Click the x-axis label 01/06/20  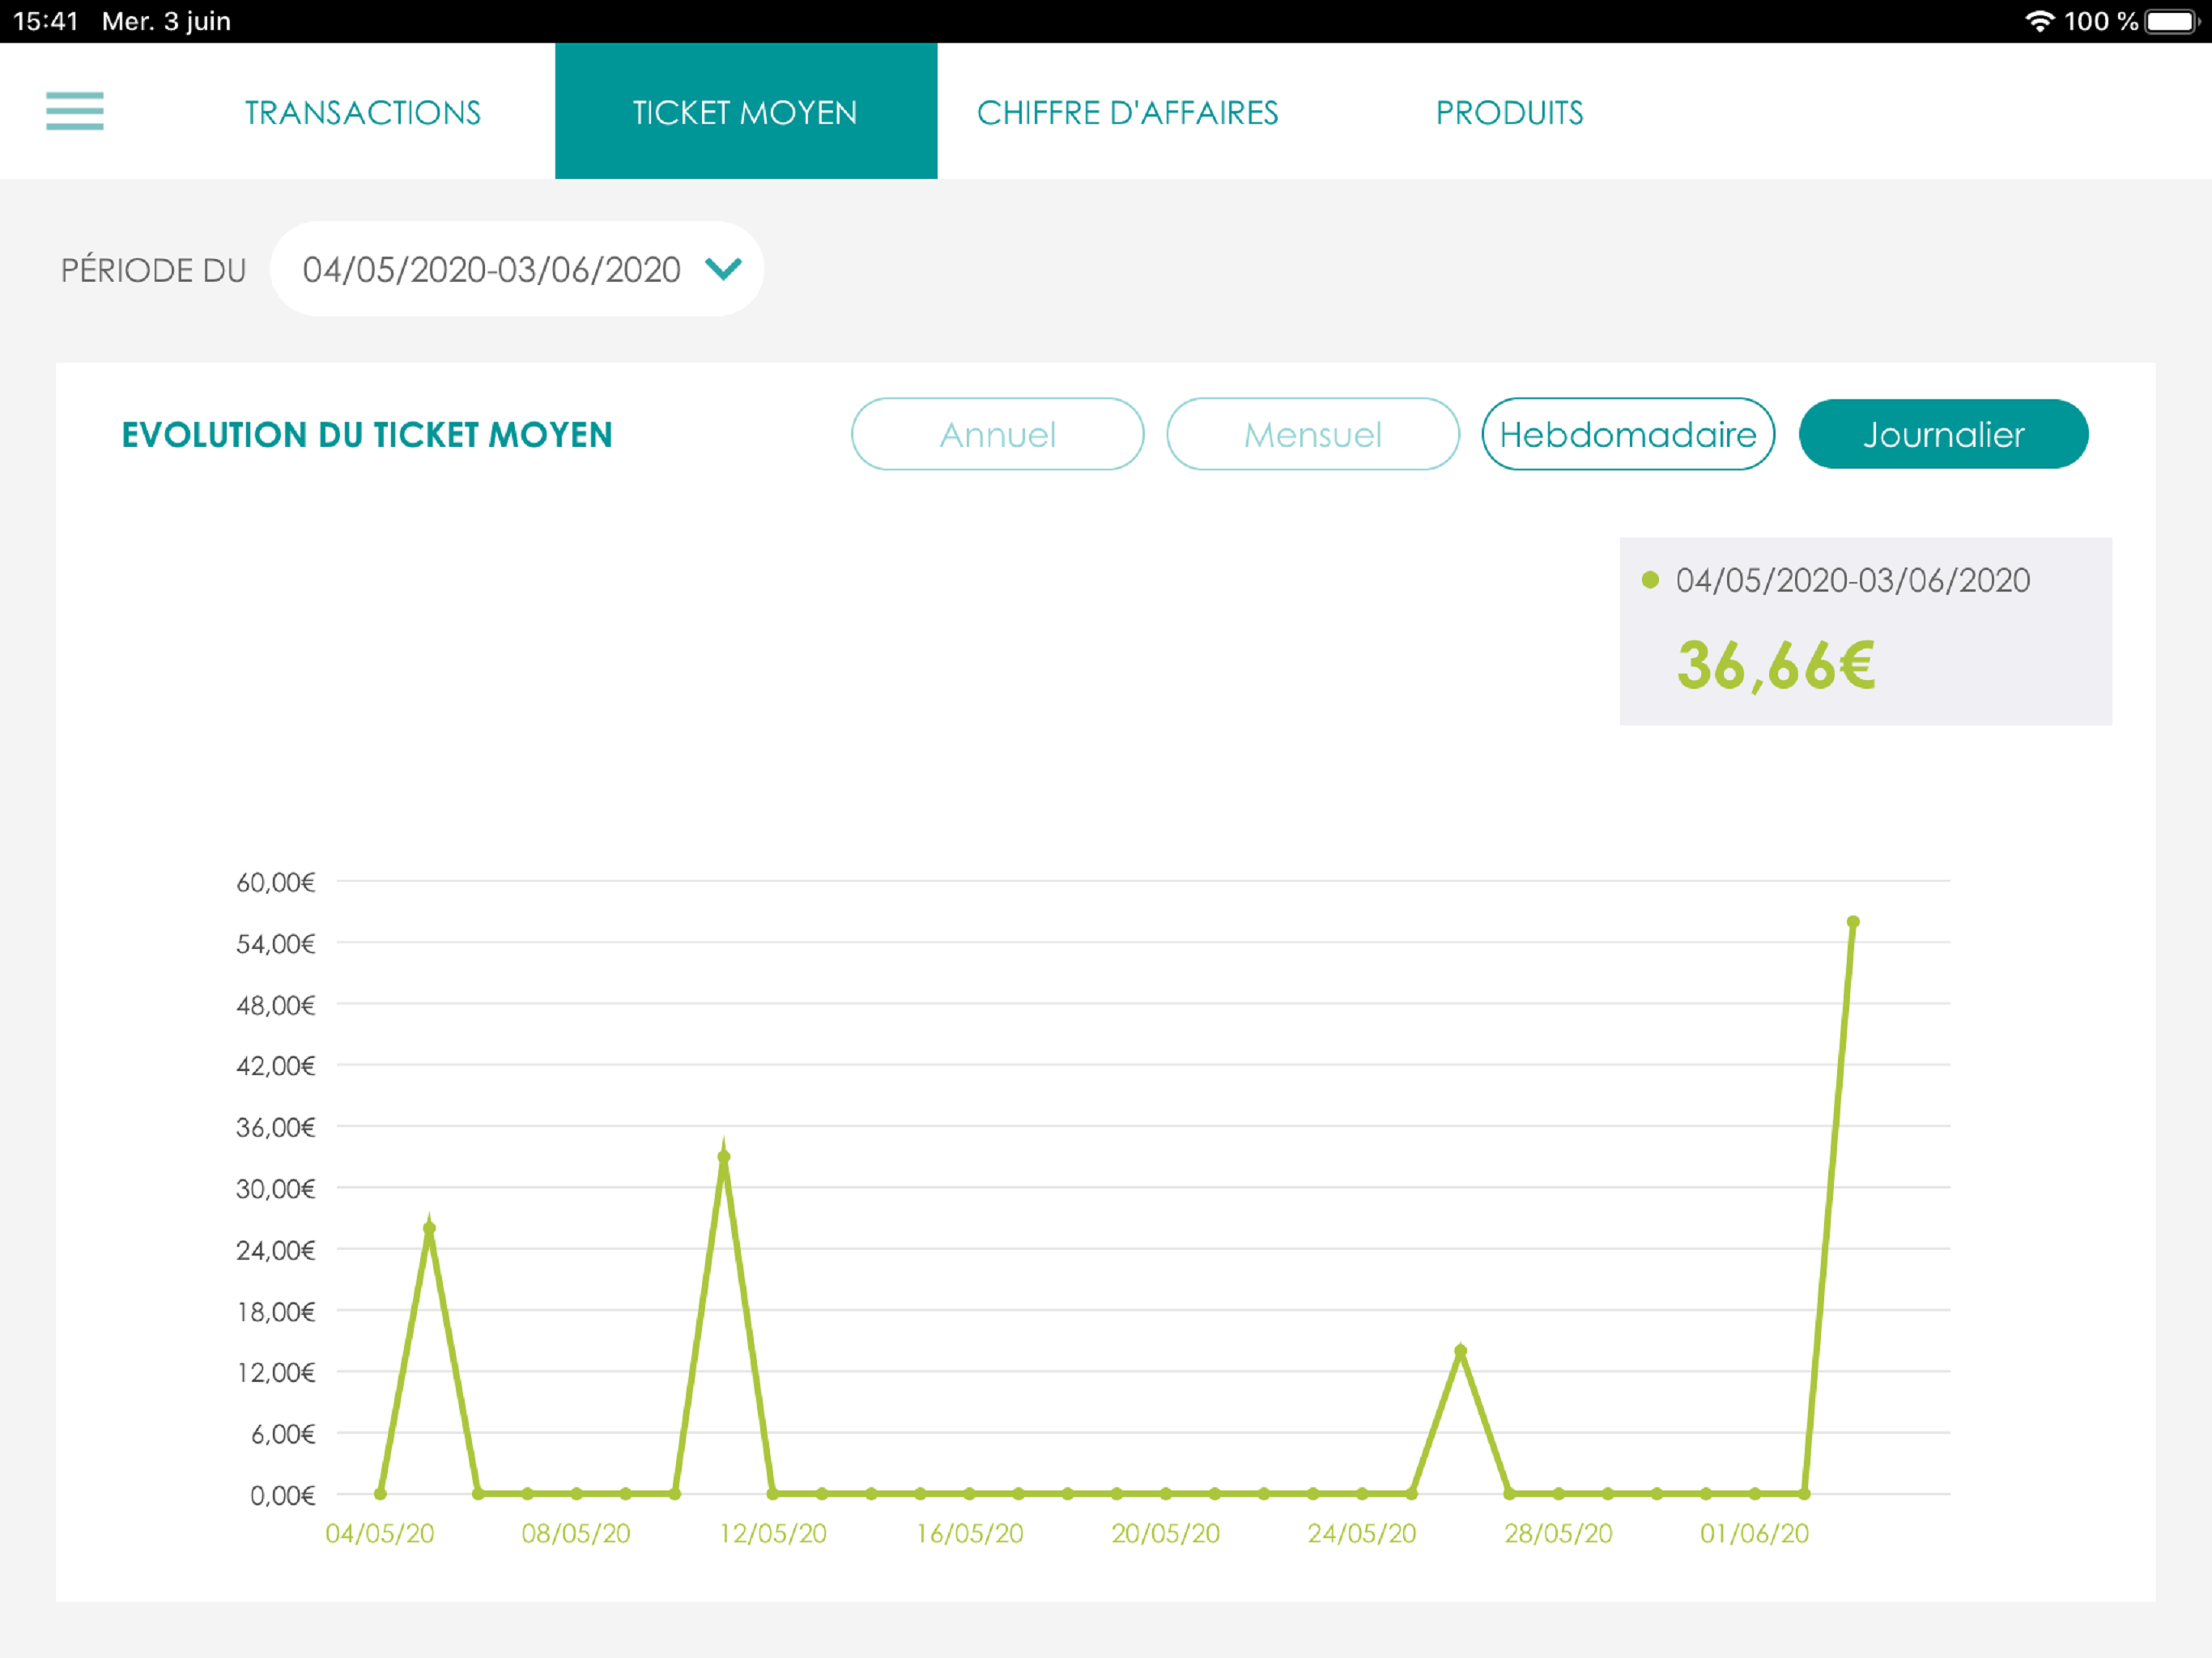coord(1755,1533)
